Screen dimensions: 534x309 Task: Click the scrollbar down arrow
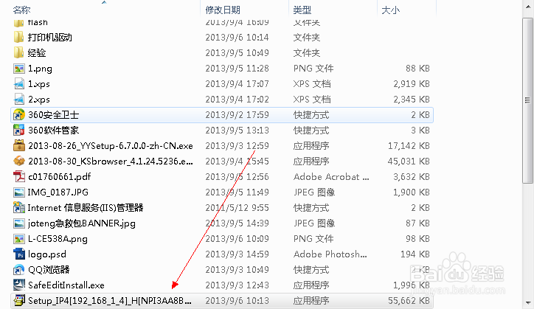point(528,302)
